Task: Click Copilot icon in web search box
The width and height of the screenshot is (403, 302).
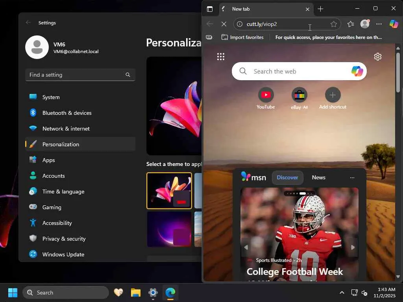Action: pyautogui.click(x=357, y=71)
